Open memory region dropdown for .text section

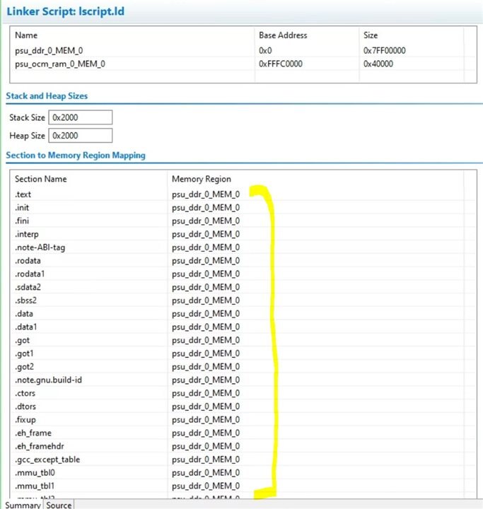(206, 194)
